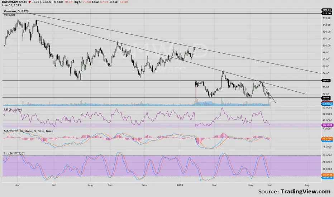
Task: Open the Stoch (13, 5, 7) indicator label
Action: coord(14,153)
